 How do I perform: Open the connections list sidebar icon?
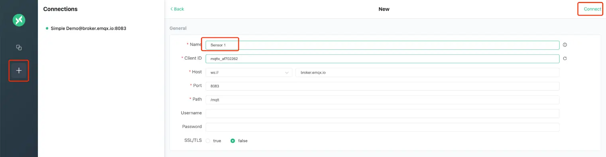pyautogui.click(x=19, y=48)
